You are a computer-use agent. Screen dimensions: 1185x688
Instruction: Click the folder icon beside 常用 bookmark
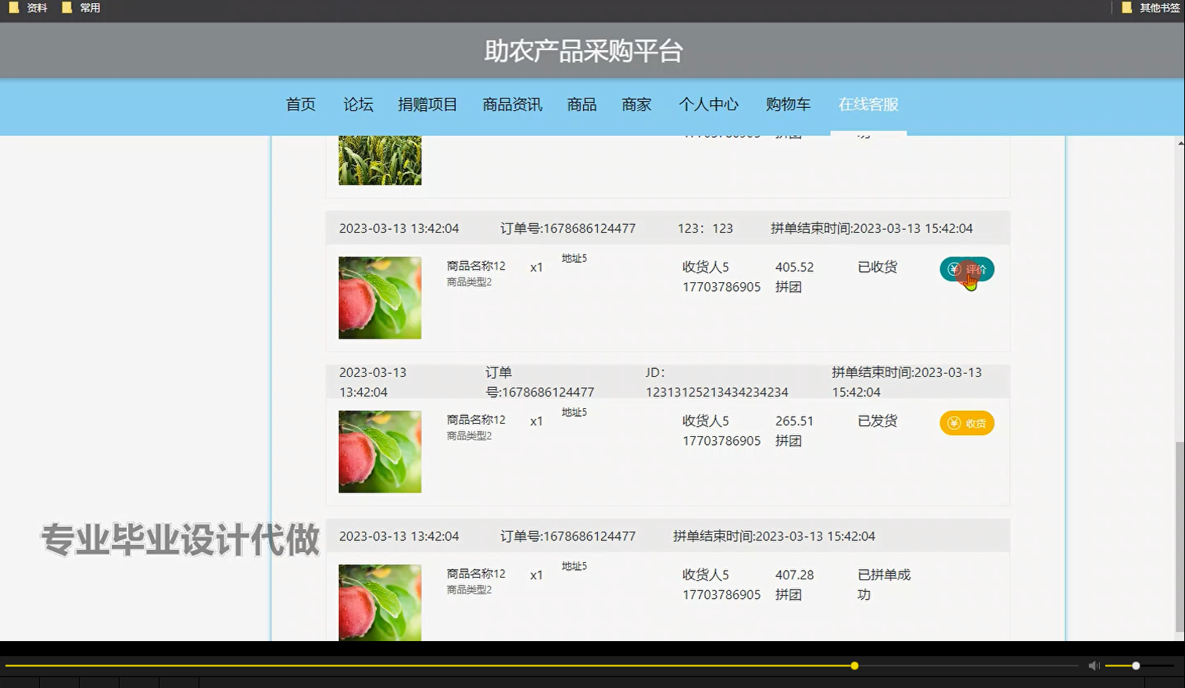tap(66, 7)
